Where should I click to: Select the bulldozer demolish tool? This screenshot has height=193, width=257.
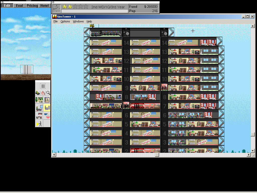pyautogui.click(x=38, y=93)
